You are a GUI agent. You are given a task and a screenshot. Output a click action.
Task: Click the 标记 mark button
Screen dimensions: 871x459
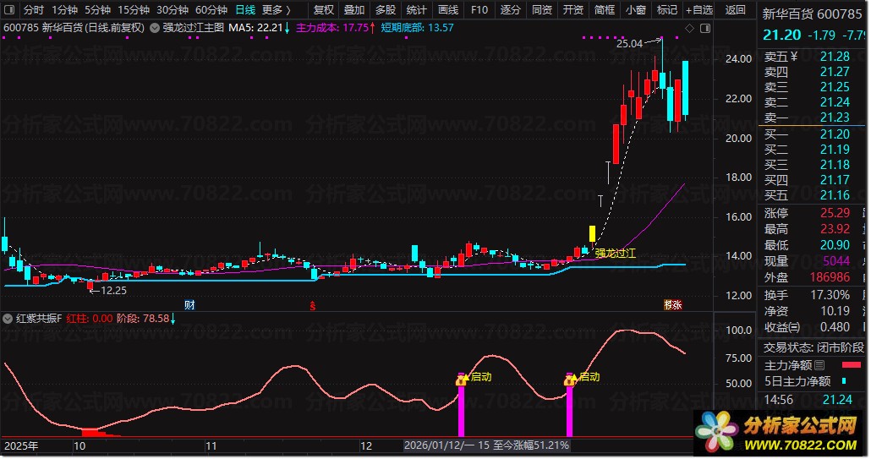[667, 10]
